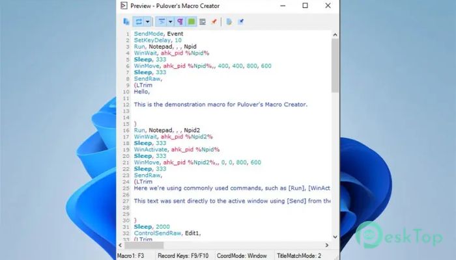Toggle the tab indentation button

162,21
